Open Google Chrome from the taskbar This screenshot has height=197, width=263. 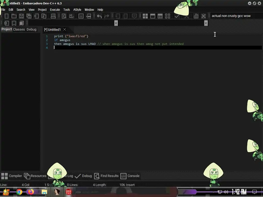(x=19, y=192)
